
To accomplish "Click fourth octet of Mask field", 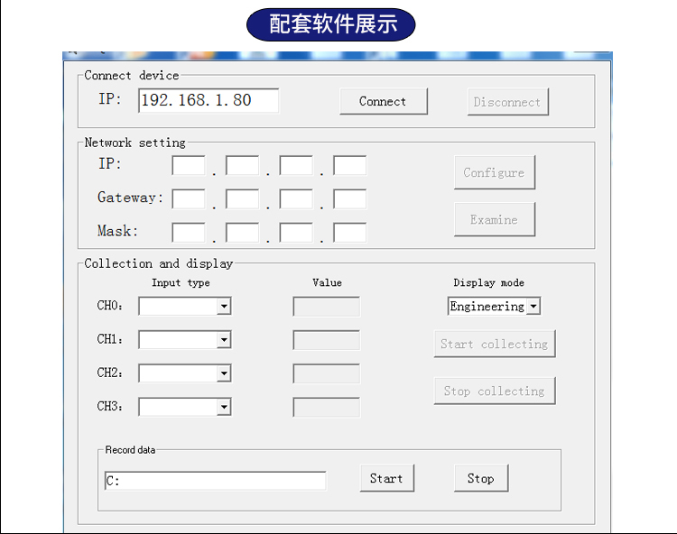I will 349,233.
